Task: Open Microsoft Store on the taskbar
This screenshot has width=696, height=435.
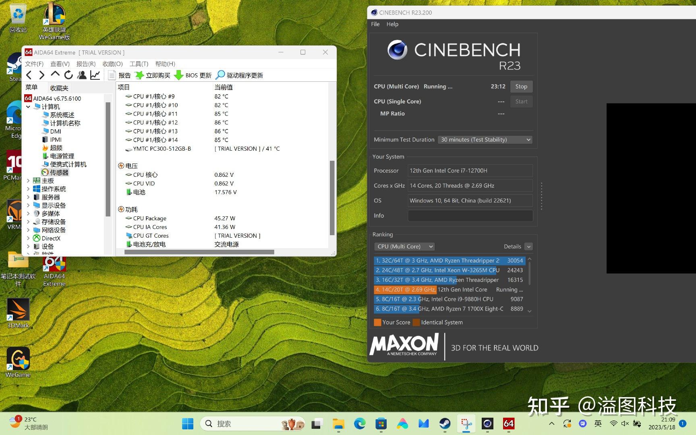Action: click(x=381, y=424)
